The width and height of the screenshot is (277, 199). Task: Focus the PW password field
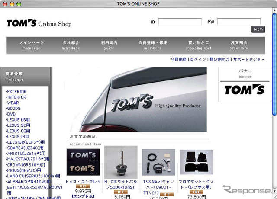pos(239,22)
